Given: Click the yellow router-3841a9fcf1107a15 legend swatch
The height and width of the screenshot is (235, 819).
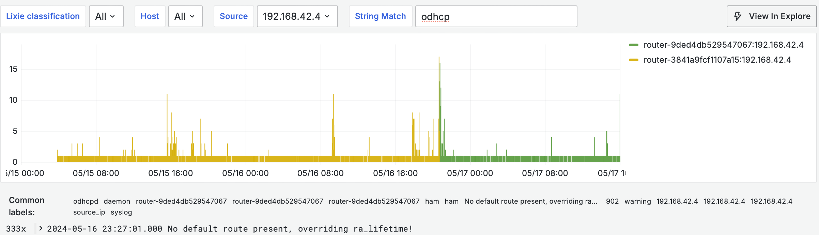Looking at the screenshot, I should click(633, 60).
